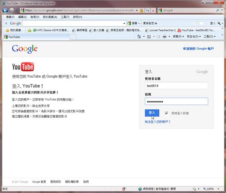Screen dimensions: 226x193
Task: Open a new blank tab
Action: [x=73, y=37]
